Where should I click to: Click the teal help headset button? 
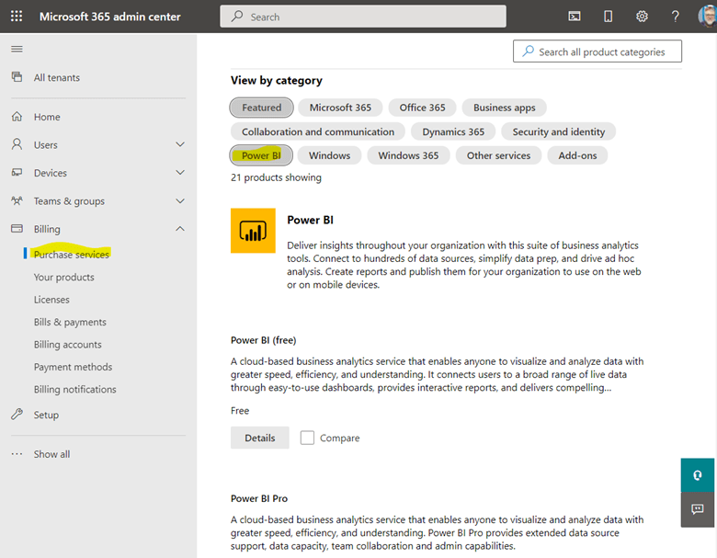point(698,475)
